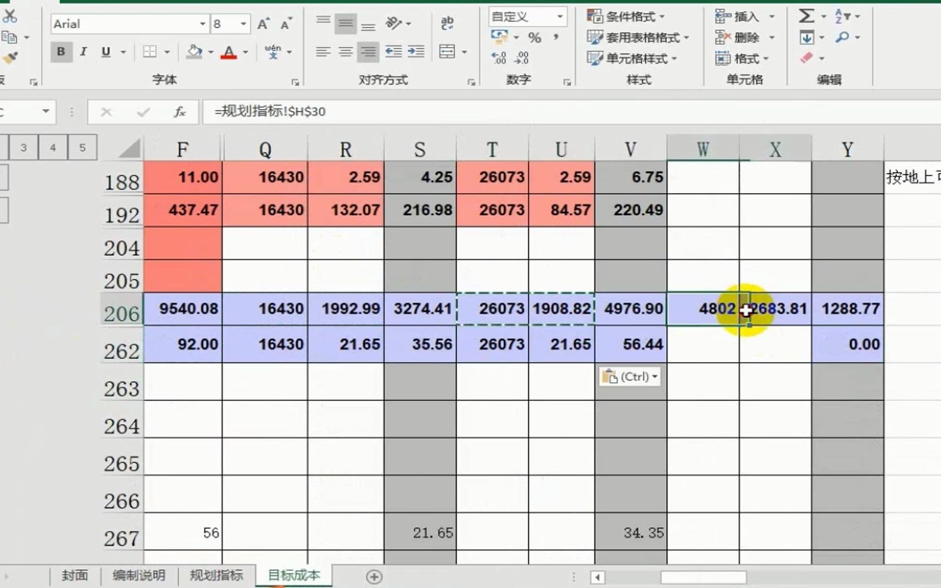The image size is (941, 588).
Task: Open the fill color dropdown arrow
Action: coord(211,52)
